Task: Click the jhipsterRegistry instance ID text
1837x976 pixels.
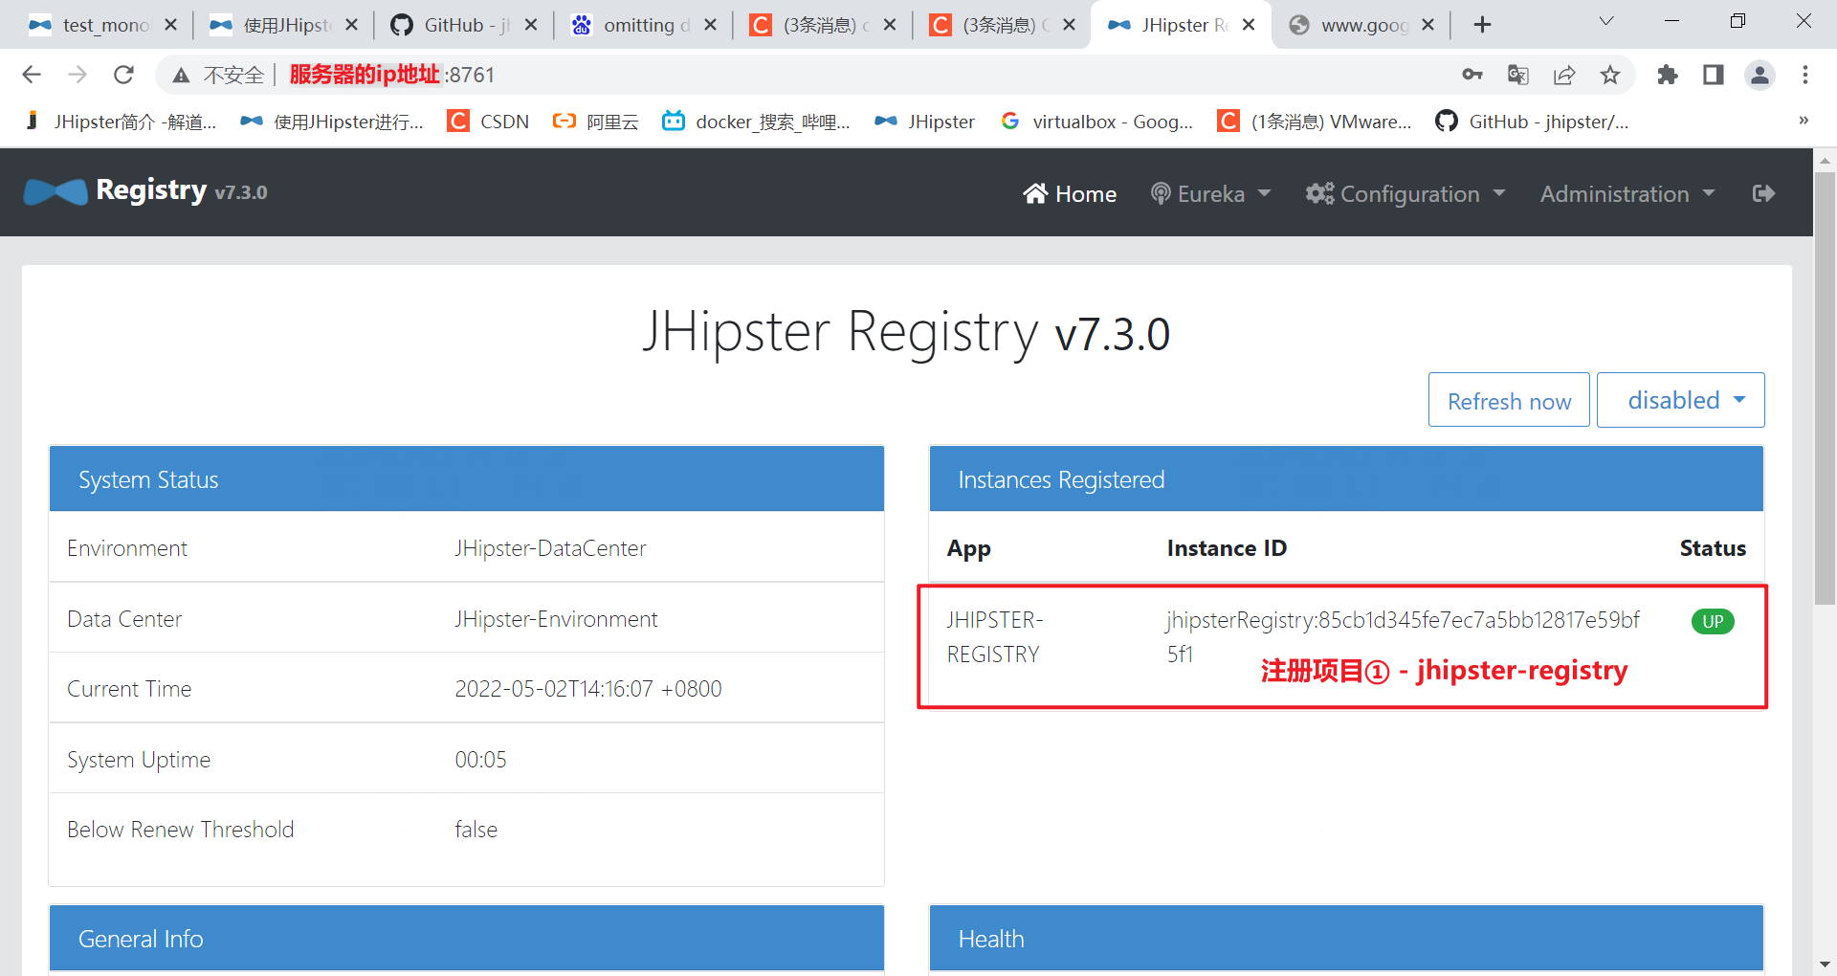Action: point(1403,637)
